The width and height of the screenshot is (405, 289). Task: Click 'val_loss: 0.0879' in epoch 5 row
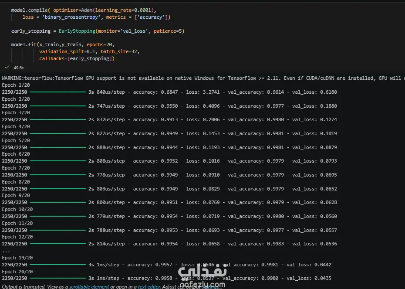(314, 147)
